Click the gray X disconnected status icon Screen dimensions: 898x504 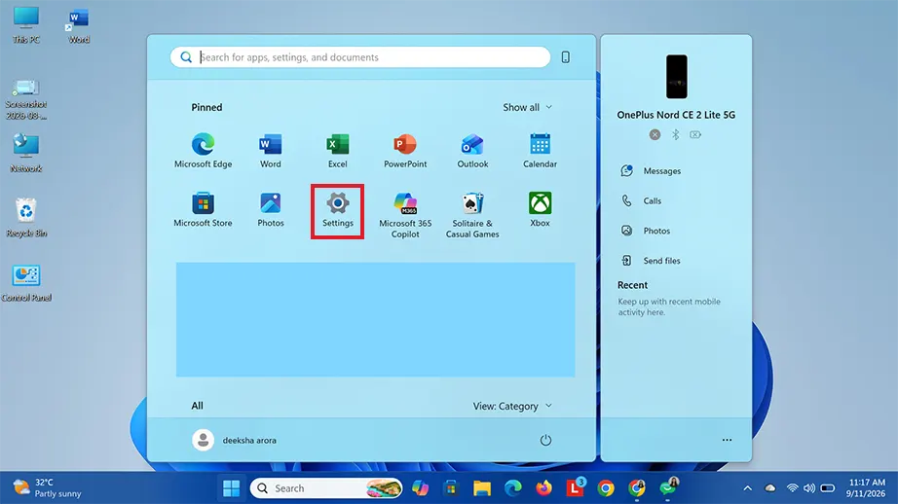click(655, 134)
